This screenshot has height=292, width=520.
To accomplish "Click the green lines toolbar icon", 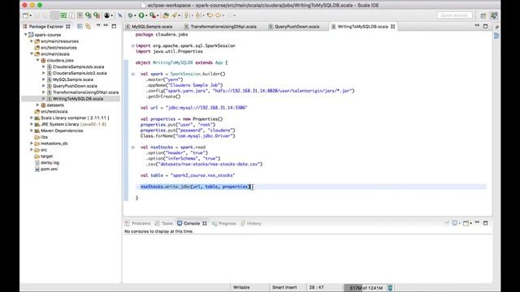I will (x=63, y=15).
